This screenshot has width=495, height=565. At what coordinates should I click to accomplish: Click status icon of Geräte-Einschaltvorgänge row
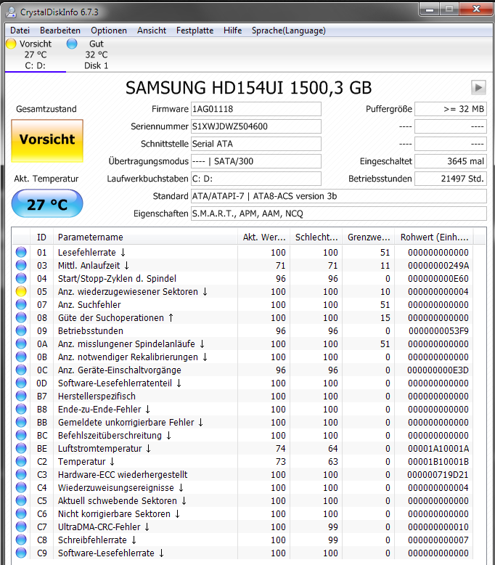point(21,370)
